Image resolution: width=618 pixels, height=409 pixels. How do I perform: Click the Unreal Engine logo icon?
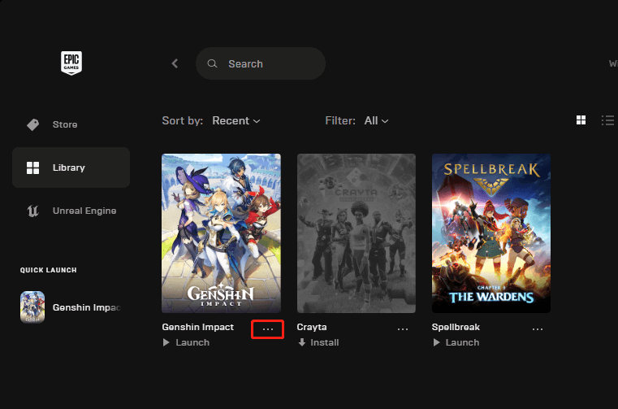[32, 211]
